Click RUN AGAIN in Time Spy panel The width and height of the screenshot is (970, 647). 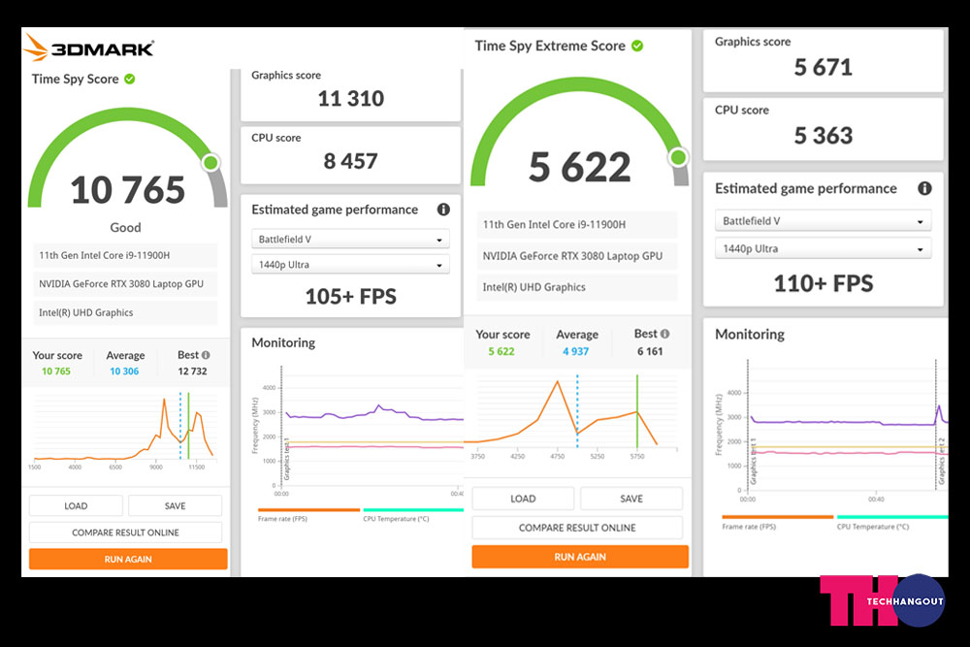pos(128,559)
